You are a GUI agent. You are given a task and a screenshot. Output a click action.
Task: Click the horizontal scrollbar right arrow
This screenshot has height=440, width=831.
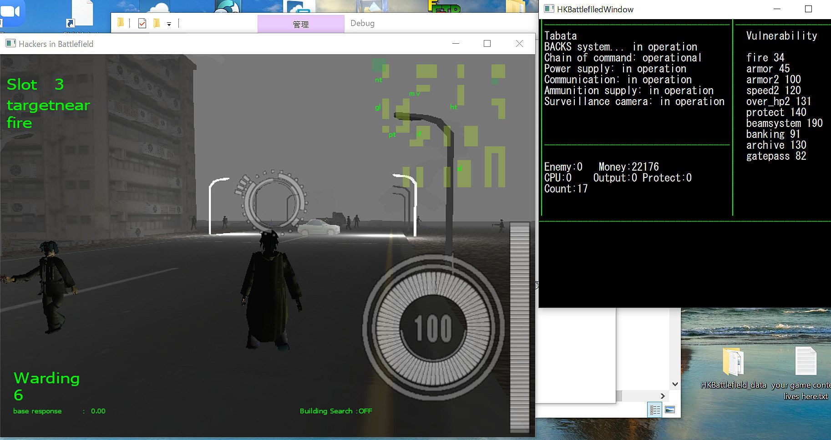pyautogui.click(x=663, y=396)
